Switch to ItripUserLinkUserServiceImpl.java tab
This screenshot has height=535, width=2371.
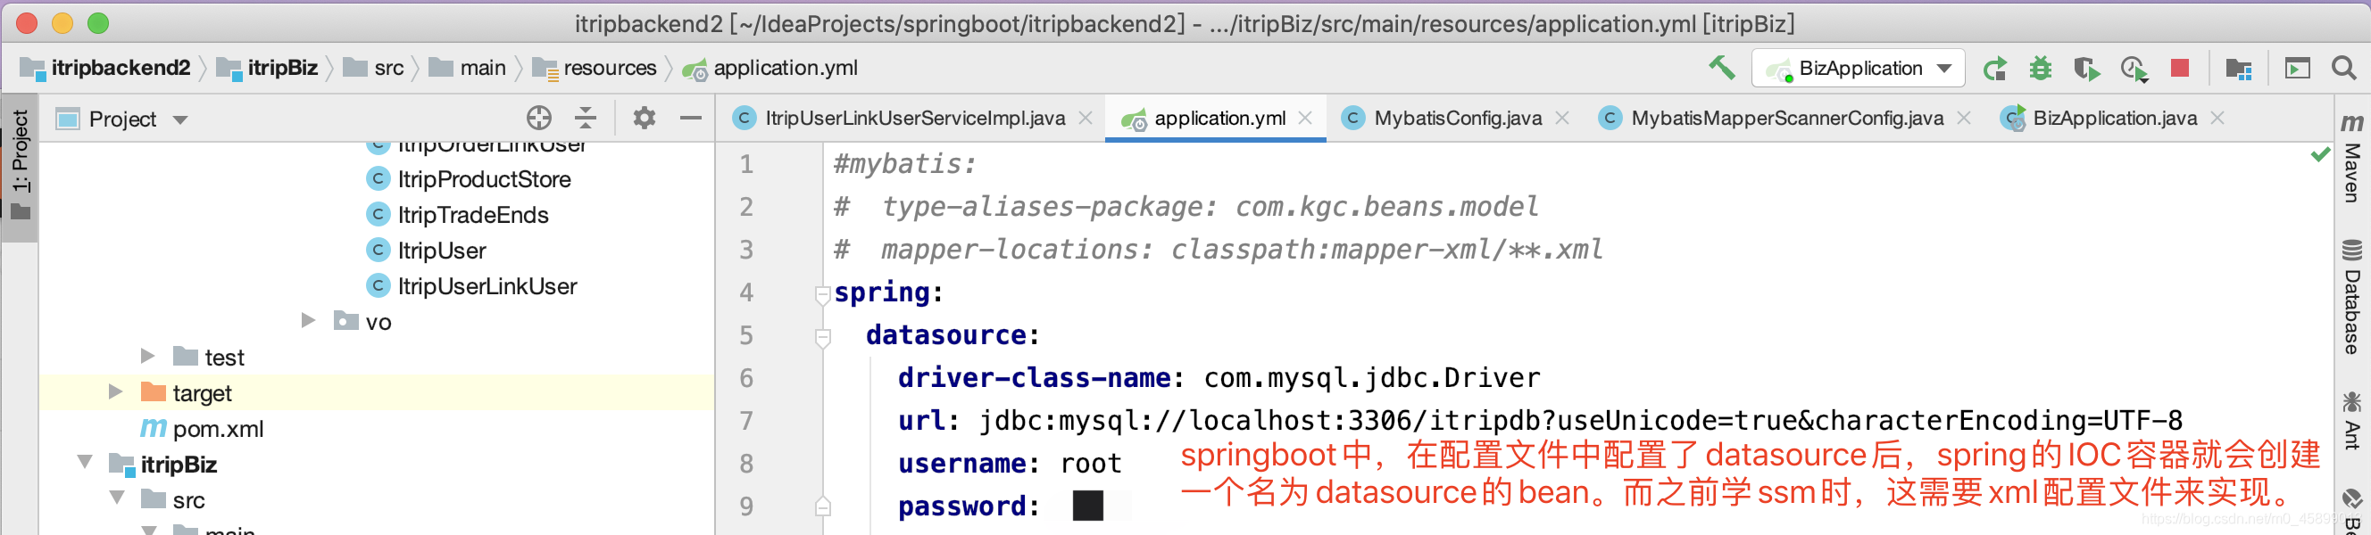coord(915,118)
